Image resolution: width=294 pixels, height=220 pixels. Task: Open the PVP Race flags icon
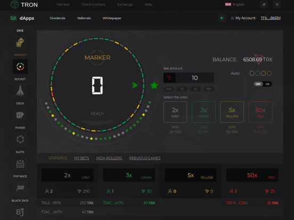click(x=20, y=188)
